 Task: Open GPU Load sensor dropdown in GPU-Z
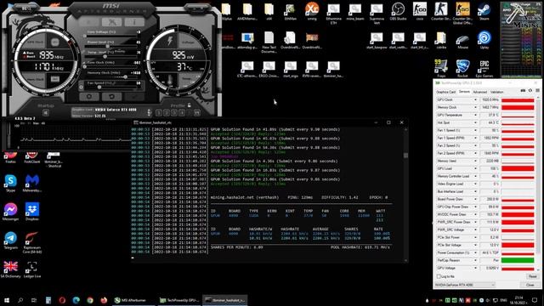click(x=475, y=168)
